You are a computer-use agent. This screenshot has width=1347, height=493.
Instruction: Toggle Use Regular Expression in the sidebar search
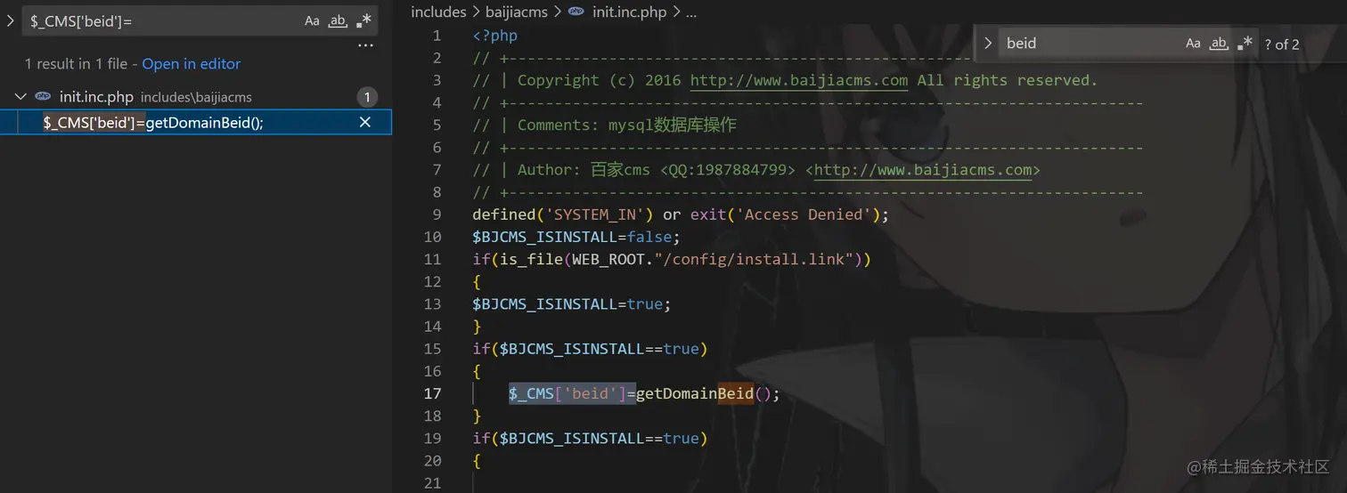363,21
